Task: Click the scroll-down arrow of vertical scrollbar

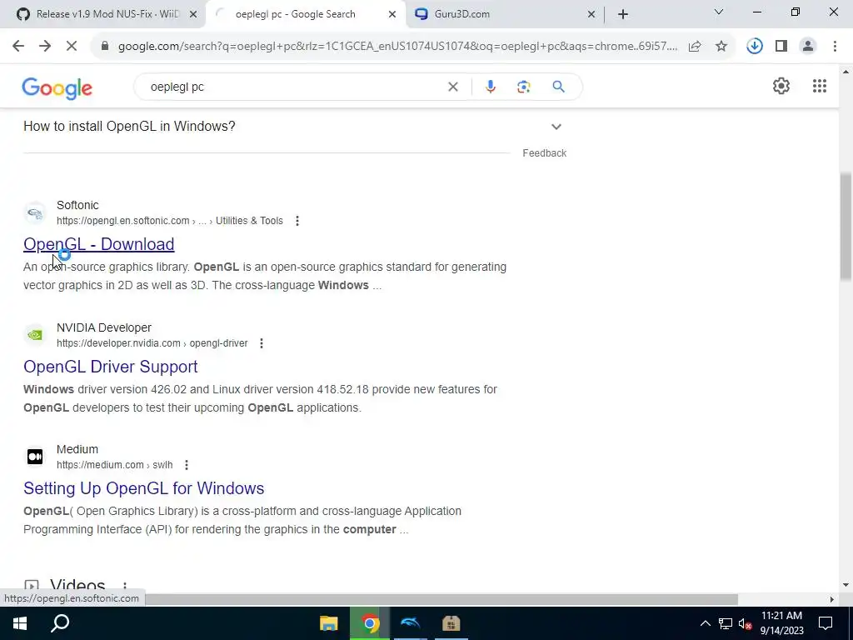Action: (846, 585)
